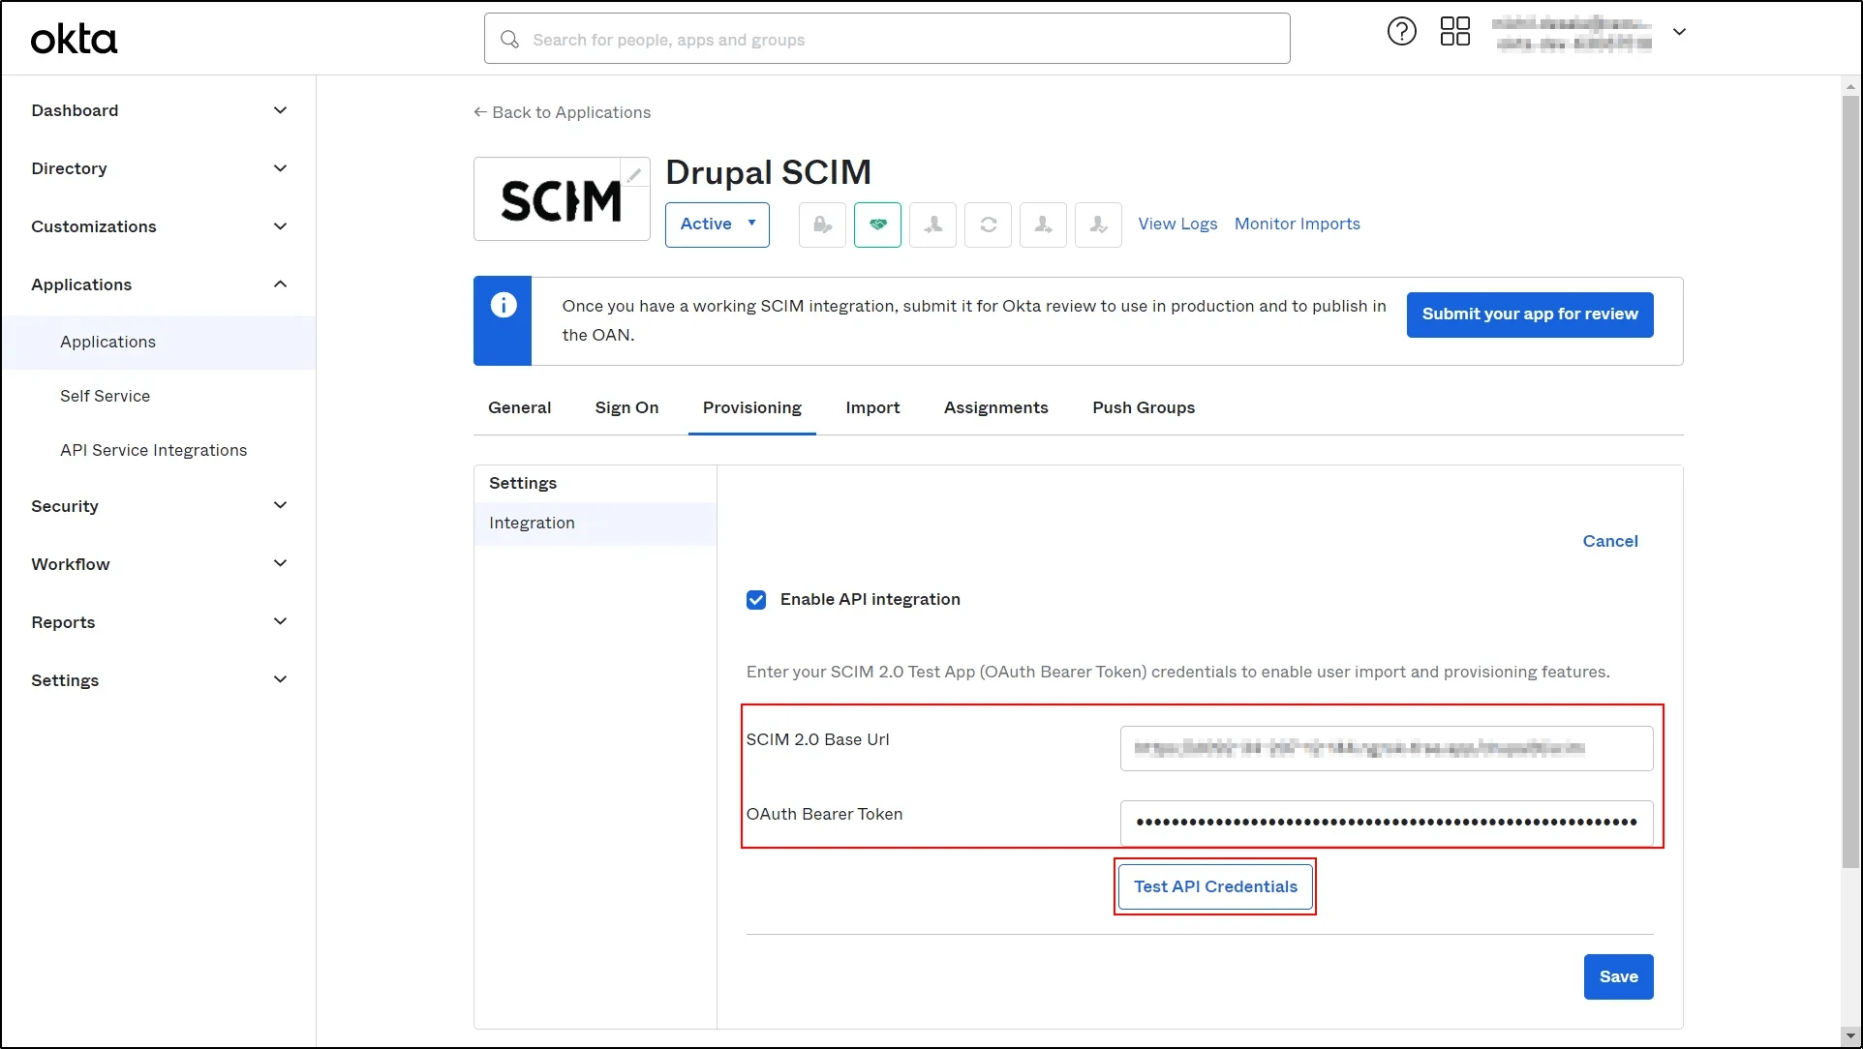Open Monitor Imports link
The image size is (1863, 1049).
click(1297, 225)
